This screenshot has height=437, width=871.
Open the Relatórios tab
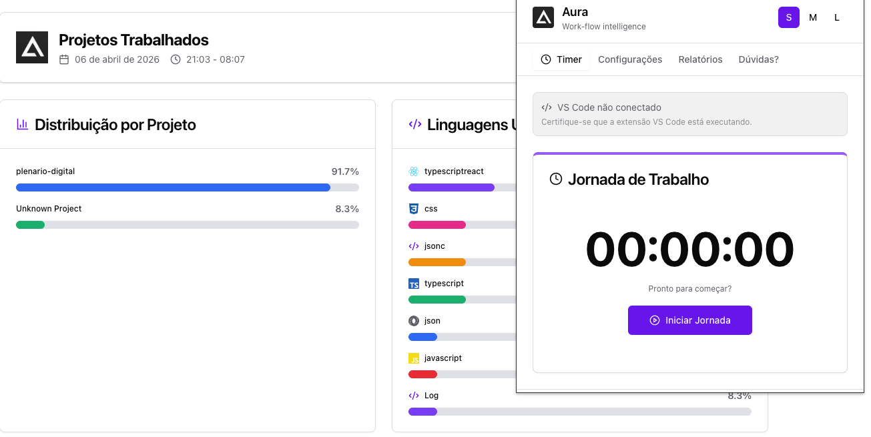coord(700,59)
